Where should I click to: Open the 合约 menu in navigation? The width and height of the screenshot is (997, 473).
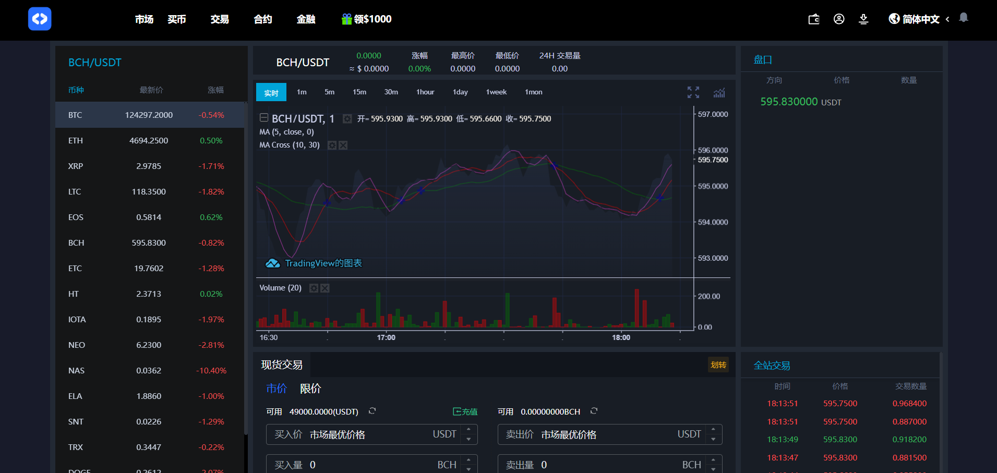pyautogui.click(x=263, y=19)
